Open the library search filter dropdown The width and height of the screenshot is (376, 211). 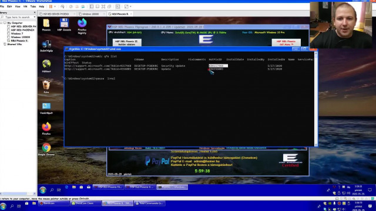tap(35, 17)
